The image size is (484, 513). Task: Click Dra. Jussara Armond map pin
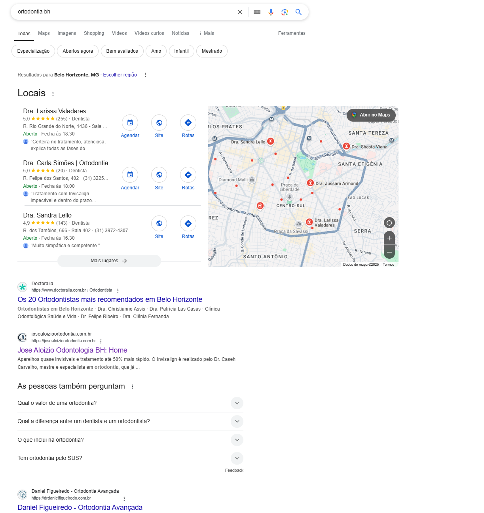click(310, 183)
